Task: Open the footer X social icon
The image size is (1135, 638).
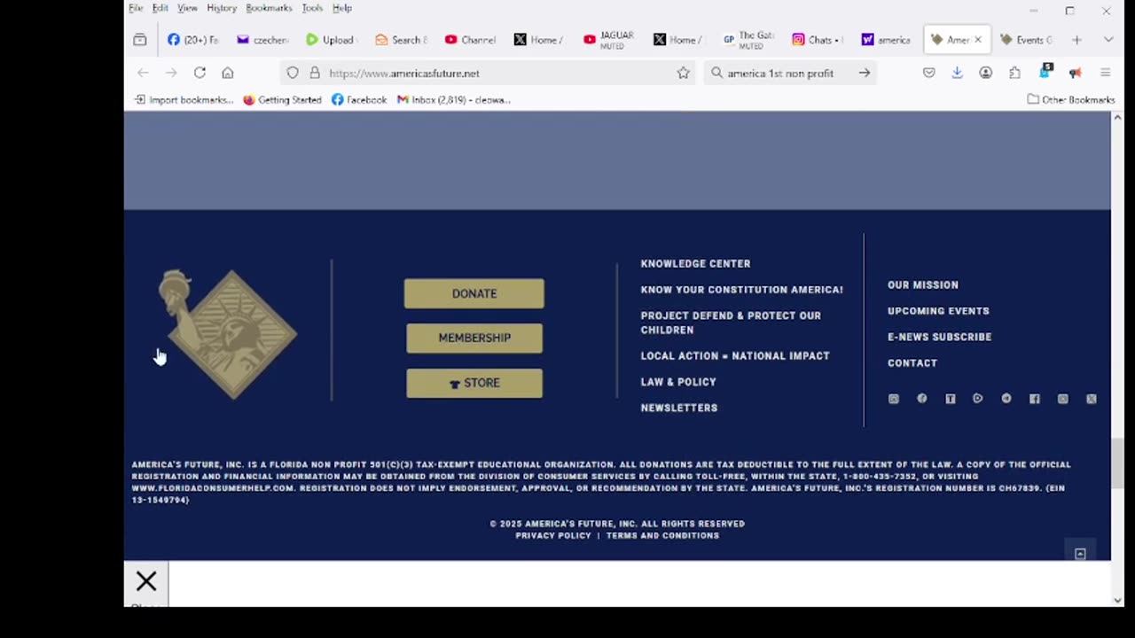Action: (1092, 399)
